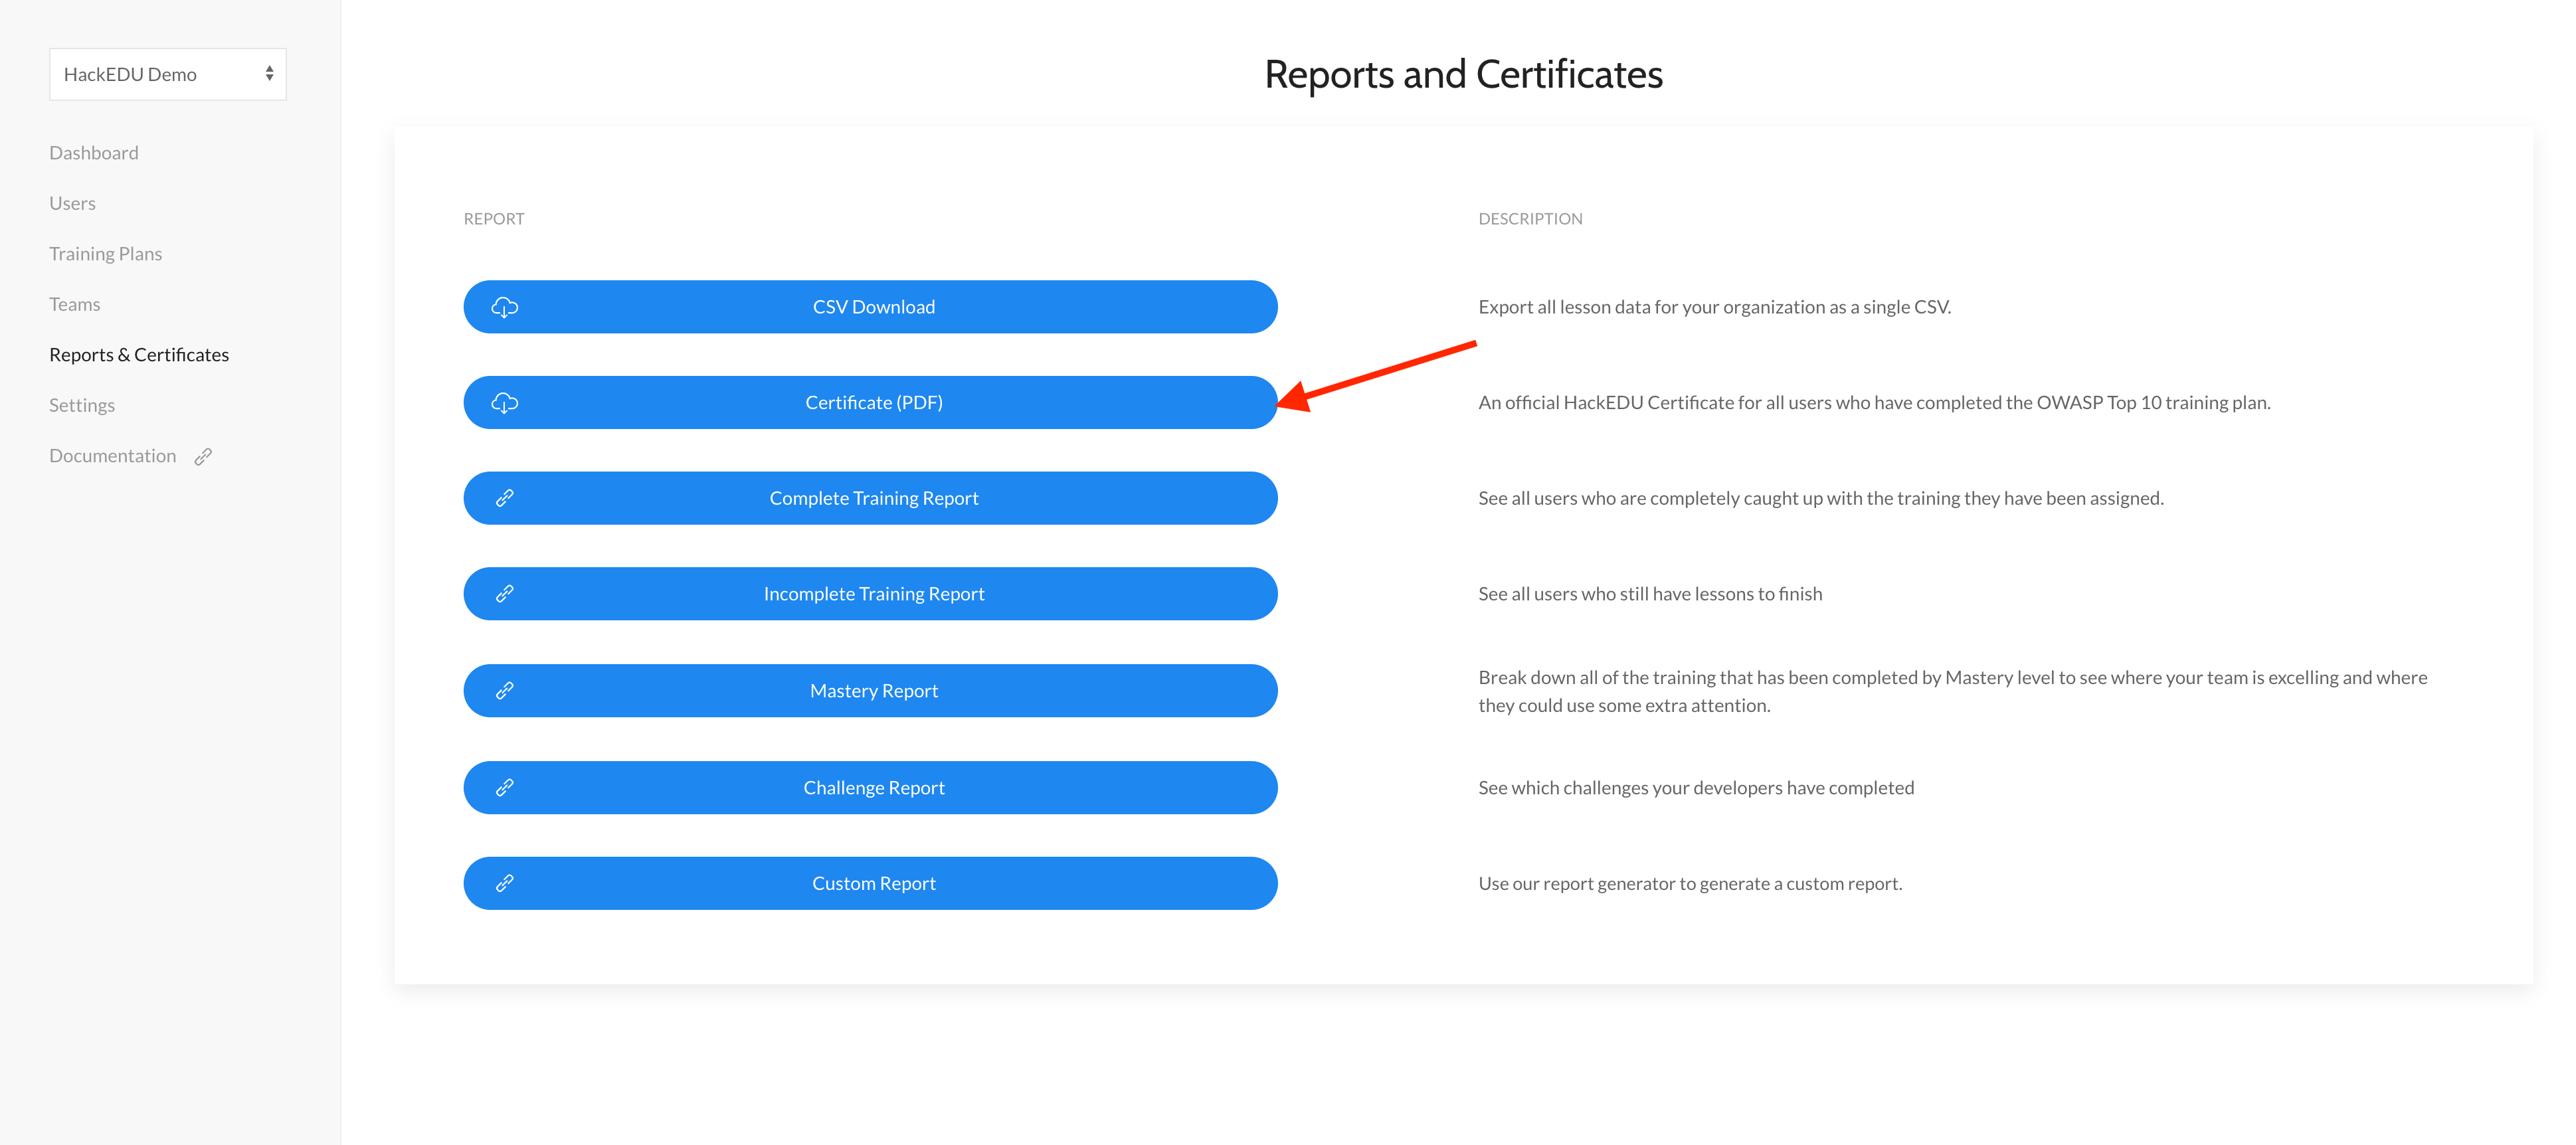The image size is (2576, 1145).
Task: Open the Documentation link
Action: pyautogui.click(x=113, y=456)
